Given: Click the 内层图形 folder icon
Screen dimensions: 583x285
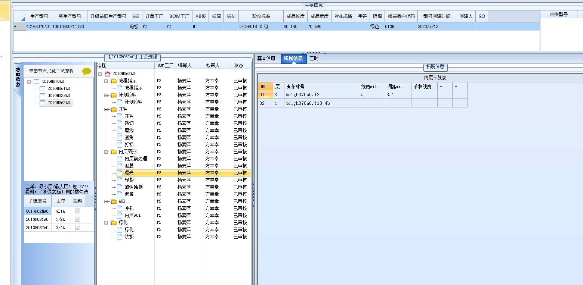Looking at the screenshot, I should [114, 151].
